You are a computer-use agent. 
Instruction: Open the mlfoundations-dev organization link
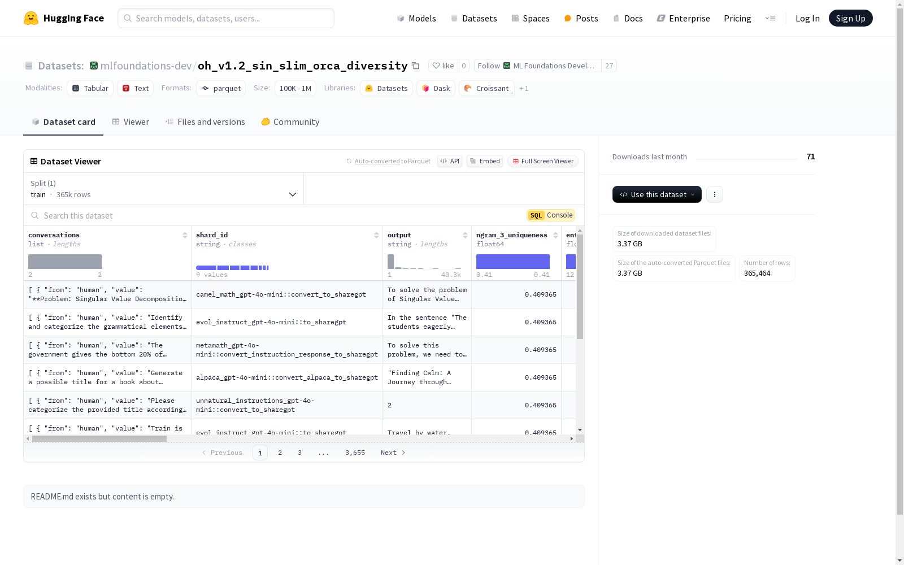click(146, 66)
